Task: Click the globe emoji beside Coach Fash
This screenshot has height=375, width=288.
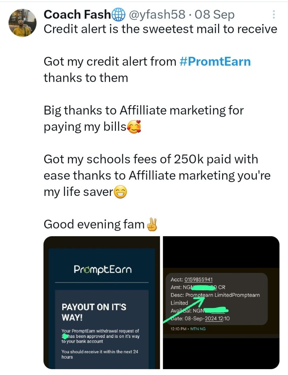Action: coord(118,15)
